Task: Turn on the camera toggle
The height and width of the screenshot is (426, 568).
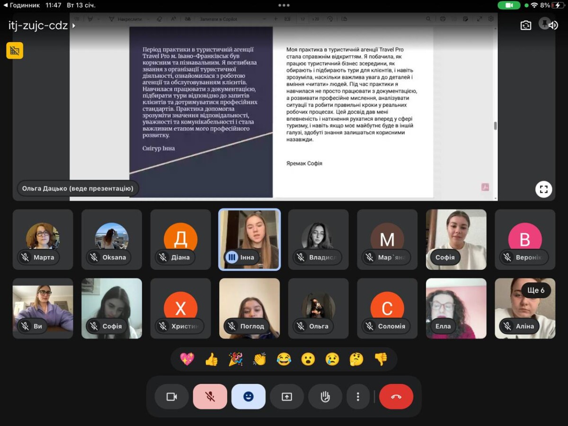Action: pyautogui.click(x=171, y=397)
